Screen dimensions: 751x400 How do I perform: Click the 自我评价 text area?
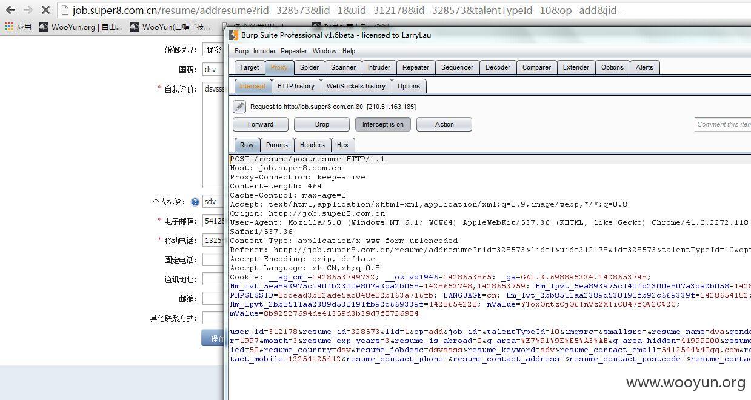pyautogui.click(x=213, y=135)
